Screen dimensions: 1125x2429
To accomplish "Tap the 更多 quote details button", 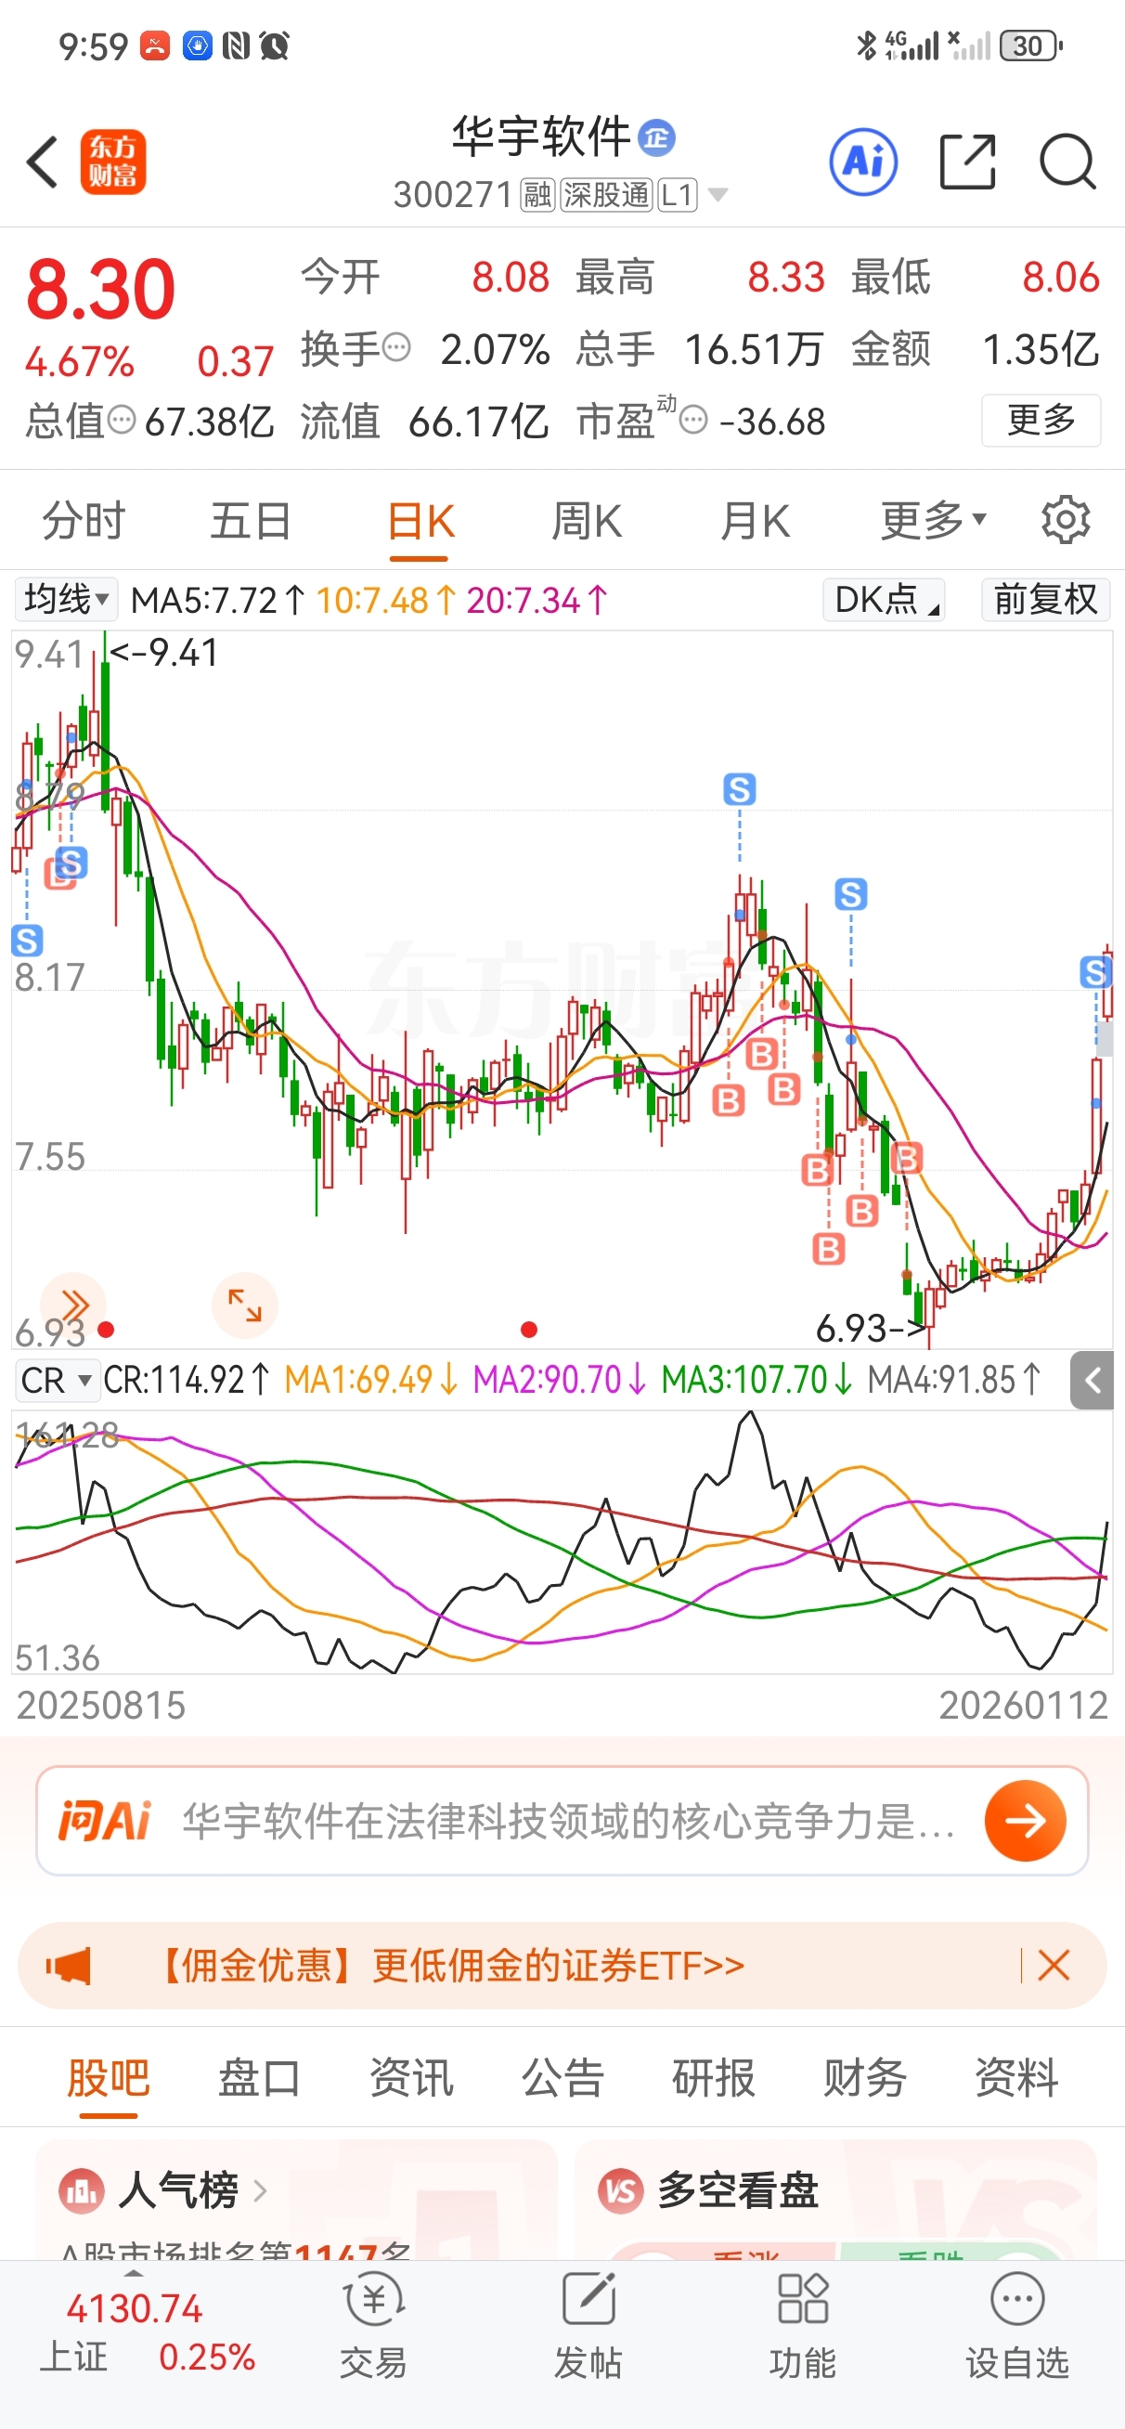I will tap(1041, 420).
